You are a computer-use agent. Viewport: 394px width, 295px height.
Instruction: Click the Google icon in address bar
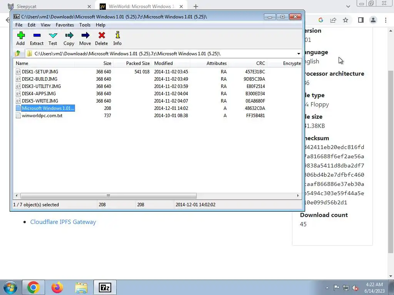[x=321, y=20]
